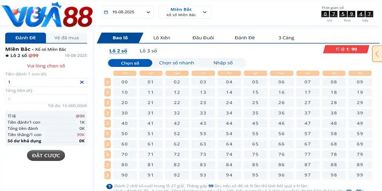
Task: Switch to Chọn số nhanh mode
Action: [176, 63]
